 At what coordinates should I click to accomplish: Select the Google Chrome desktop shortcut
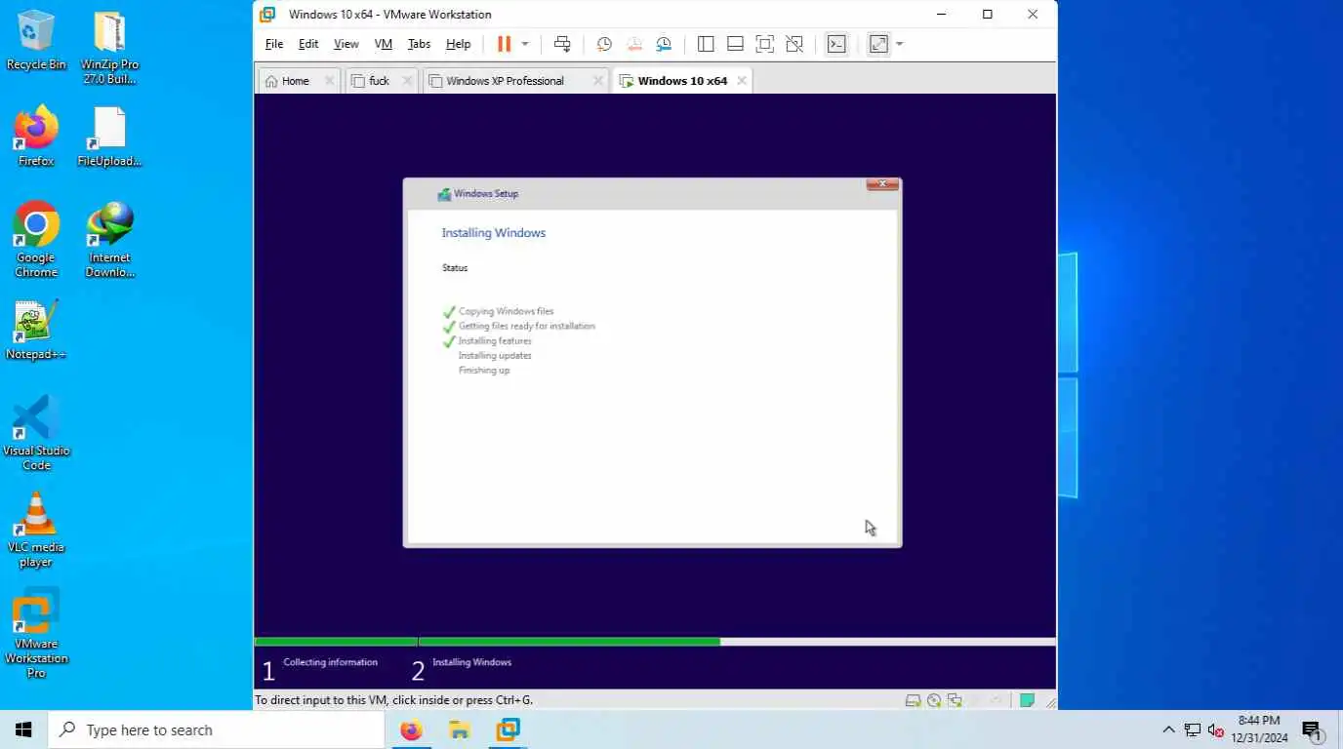click(36, 240)
